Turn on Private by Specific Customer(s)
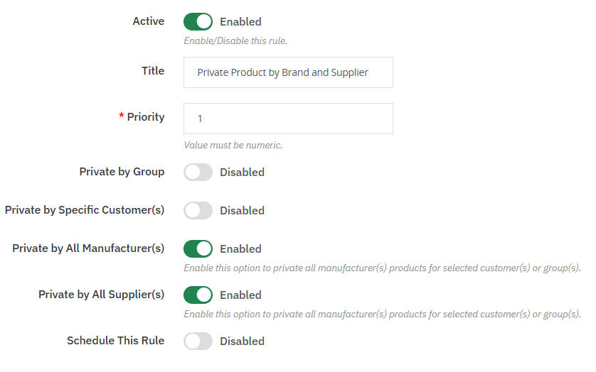This screenshot has height=372, width=596. tap(198, 210)
